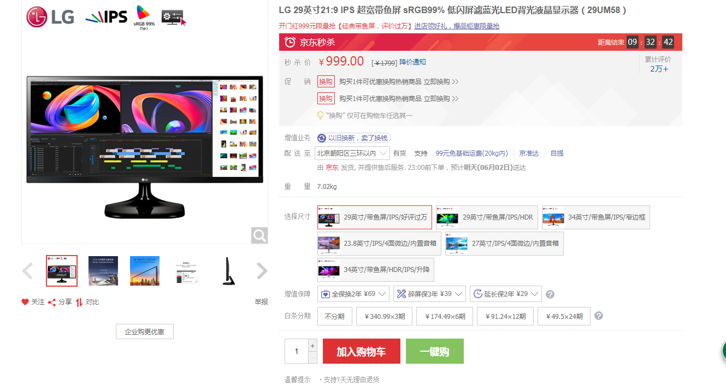Select third thumbnail with city skyline
The width and height of the screenshot is (726, 385).
click(x=145, y=271)
